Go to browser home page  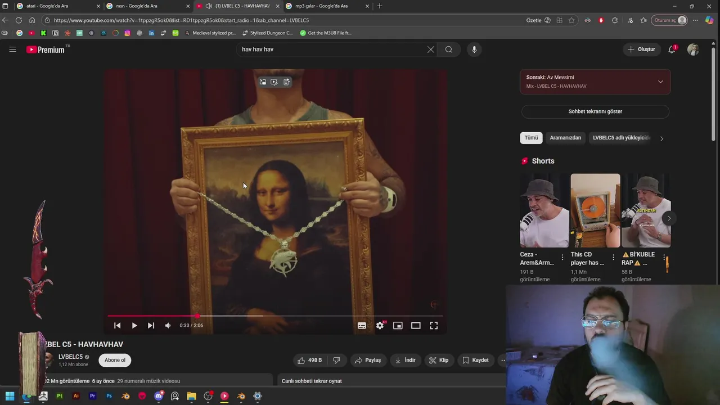pyautogui.click(x=32, y=20)
